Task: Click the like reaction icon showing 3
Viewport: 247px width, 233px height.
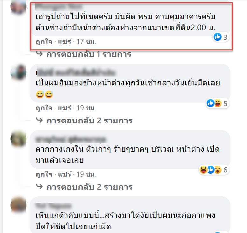Action: (x=217, y=37)
